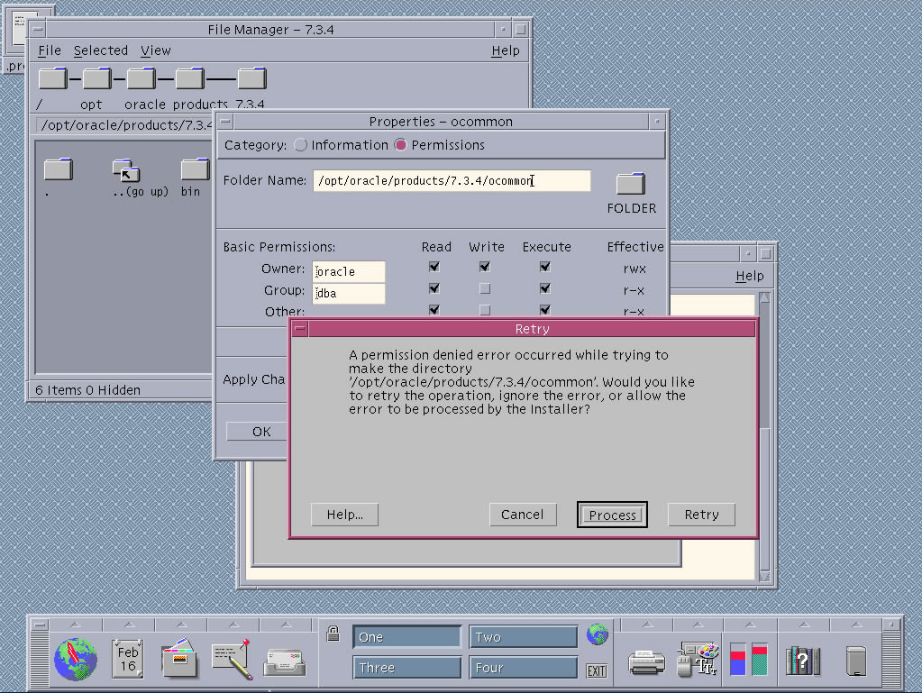
Task: Click the products folder icon in path bar
Action: (x=189, y=78)
